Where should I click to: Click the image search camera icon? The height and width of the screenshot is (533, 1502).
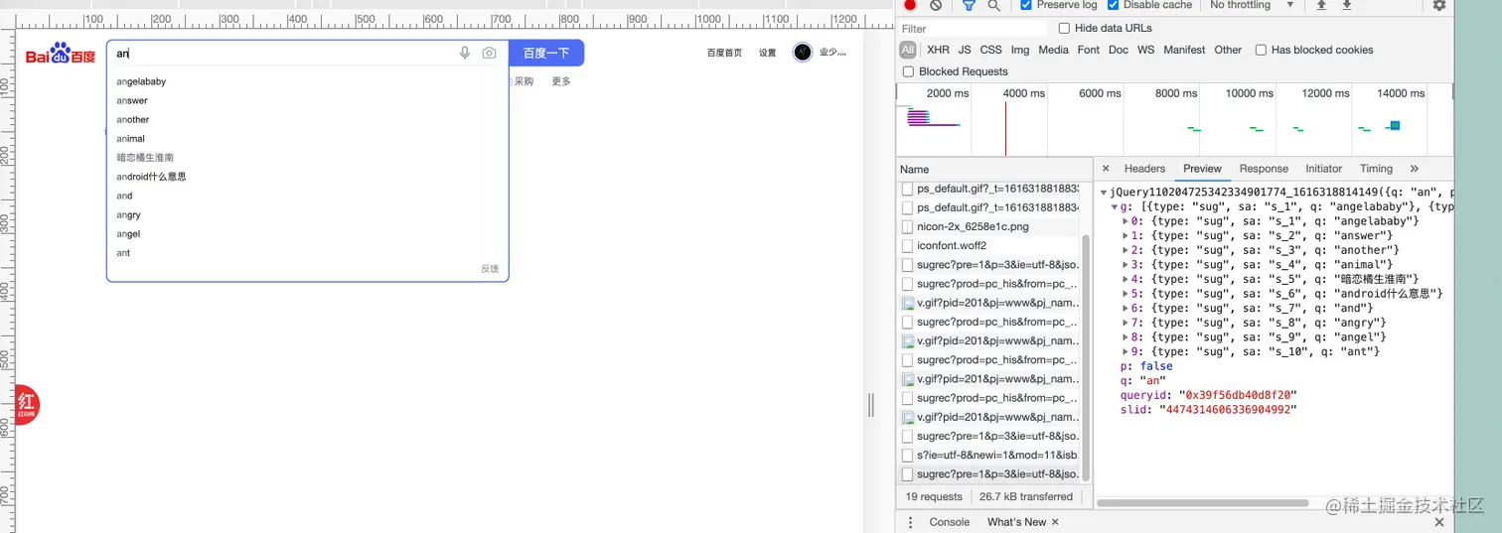coord(489,53)
